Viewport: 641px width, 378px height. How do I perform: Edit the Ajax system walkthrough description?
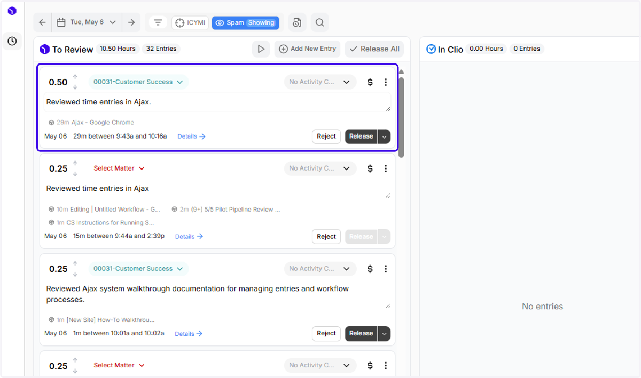[x=217, y=294]
